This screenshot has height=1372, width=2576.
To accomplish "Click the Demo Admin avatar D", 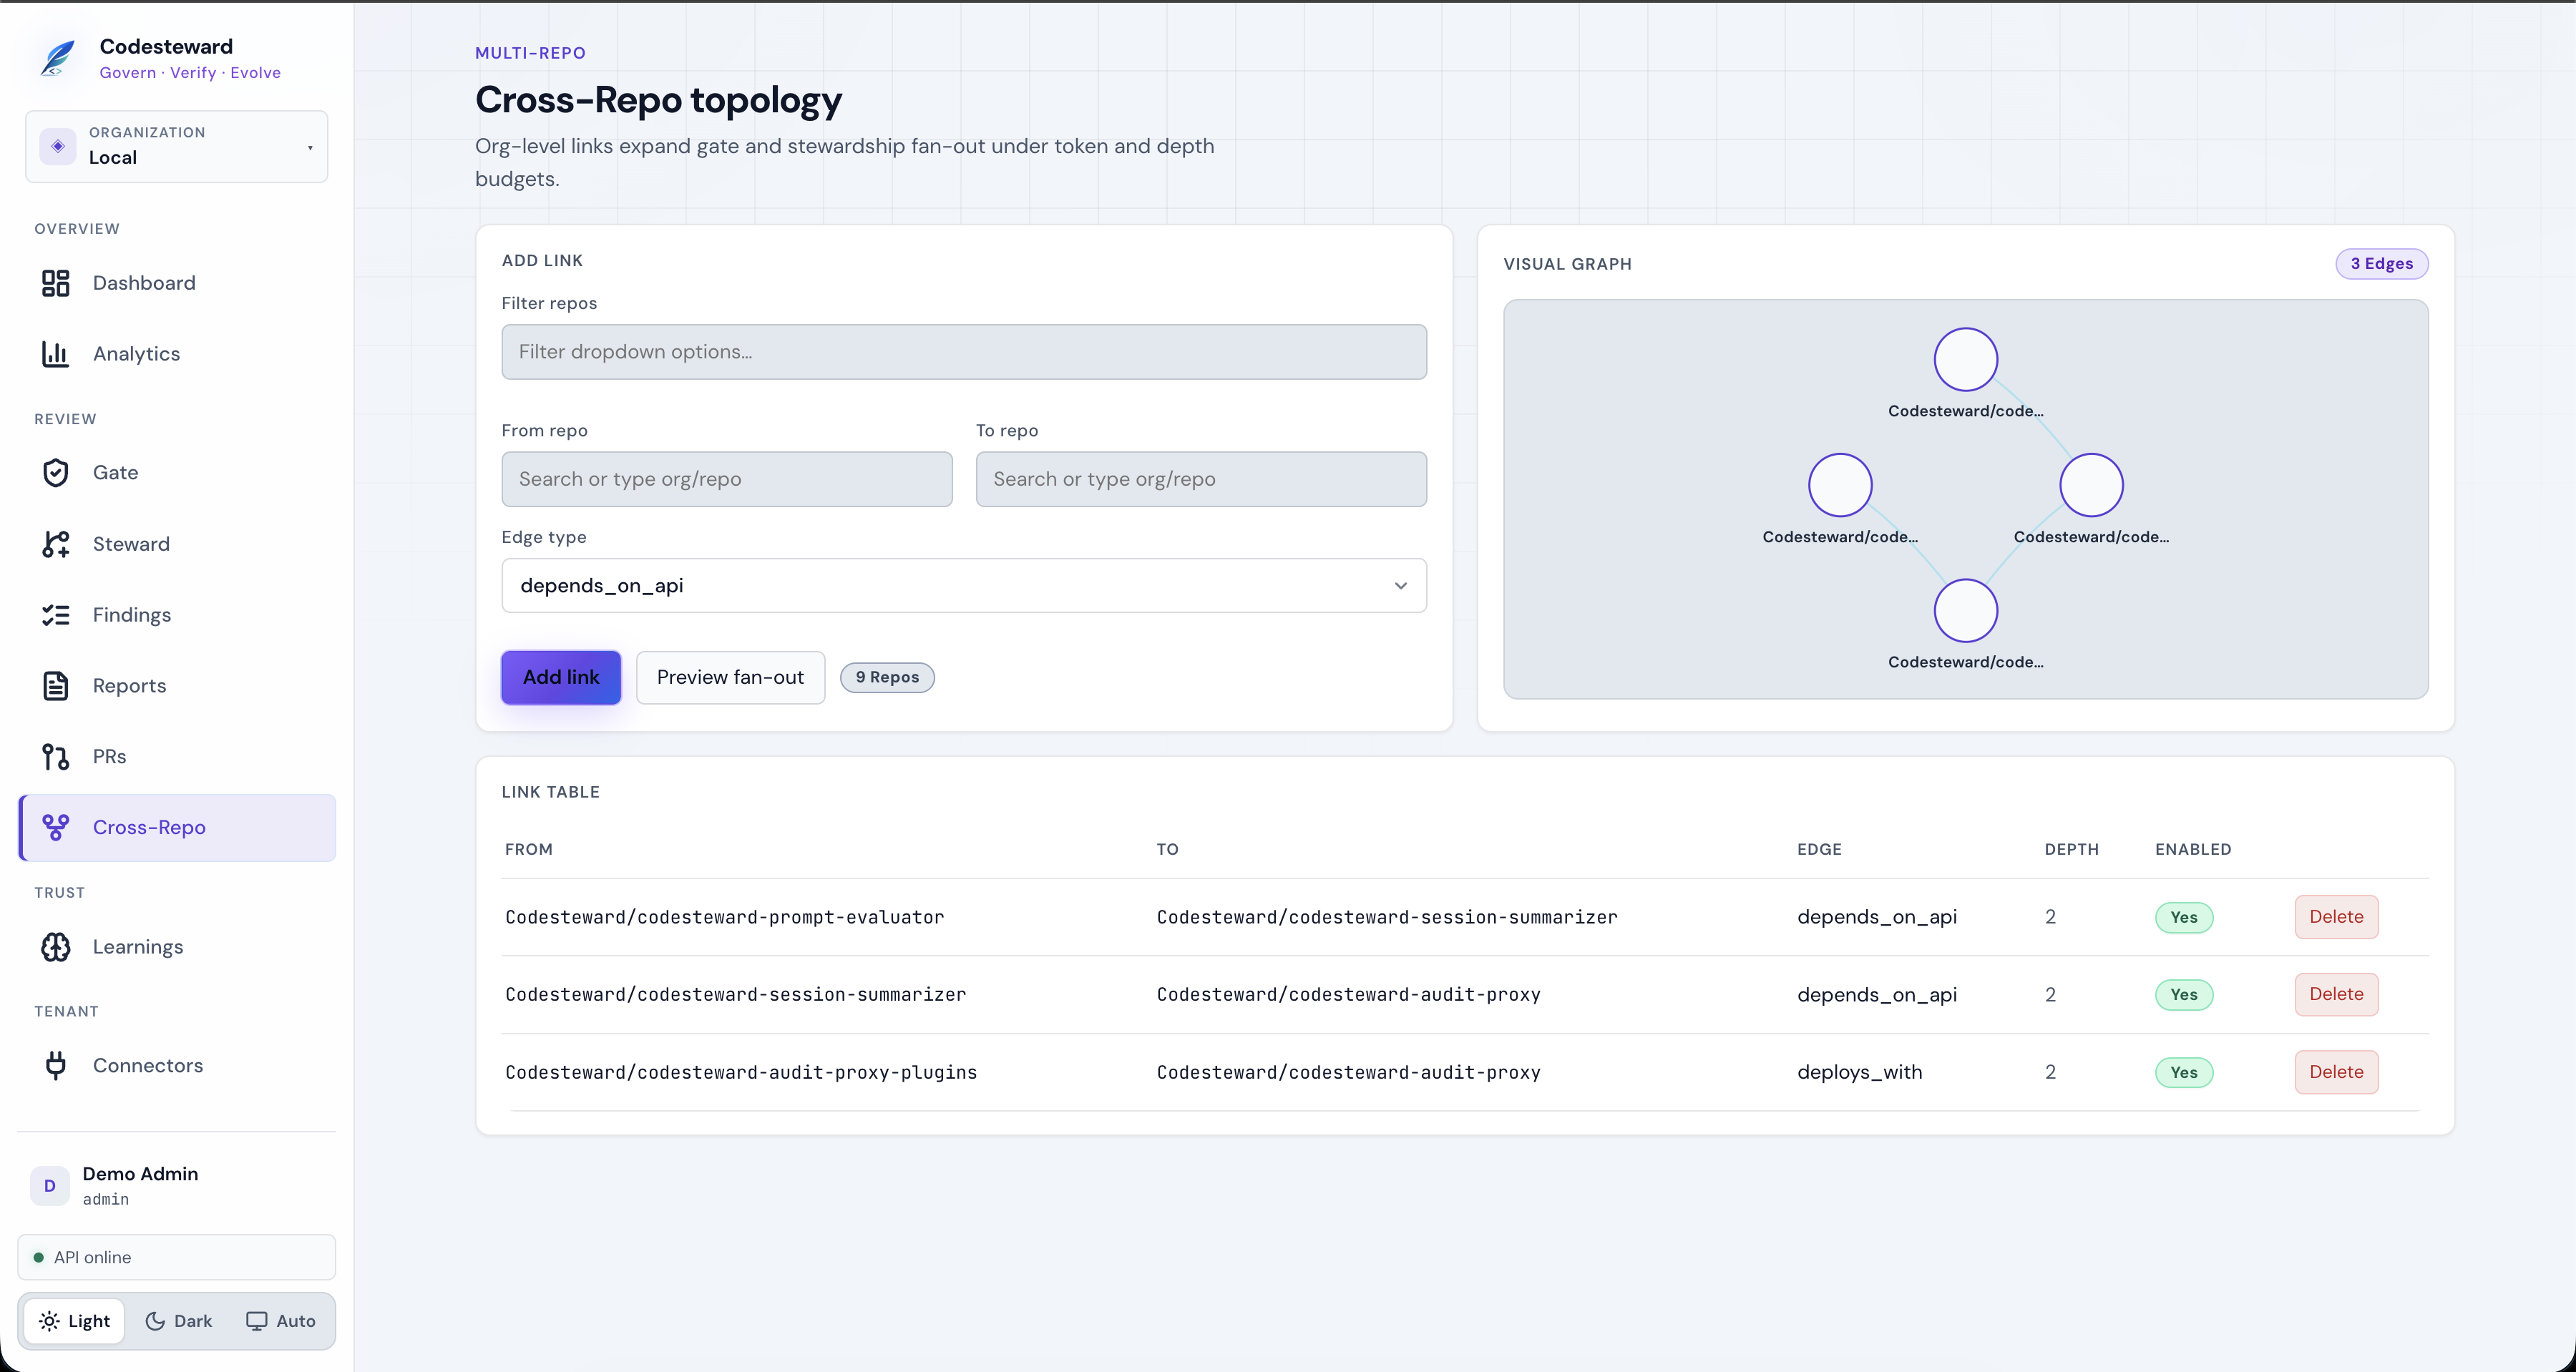I will 50,1186.
